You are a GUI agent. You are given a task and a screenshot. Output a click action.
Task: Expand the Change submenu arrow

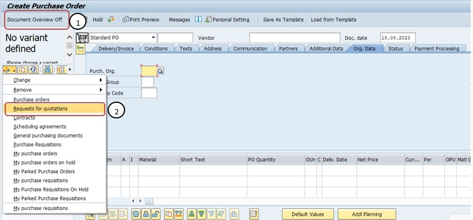[x=101, y=80]
